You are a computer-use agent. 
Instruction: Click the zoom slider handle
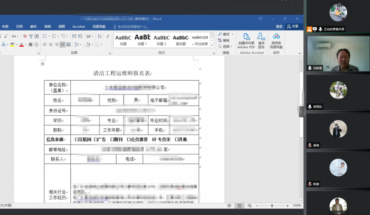point(272,206)
